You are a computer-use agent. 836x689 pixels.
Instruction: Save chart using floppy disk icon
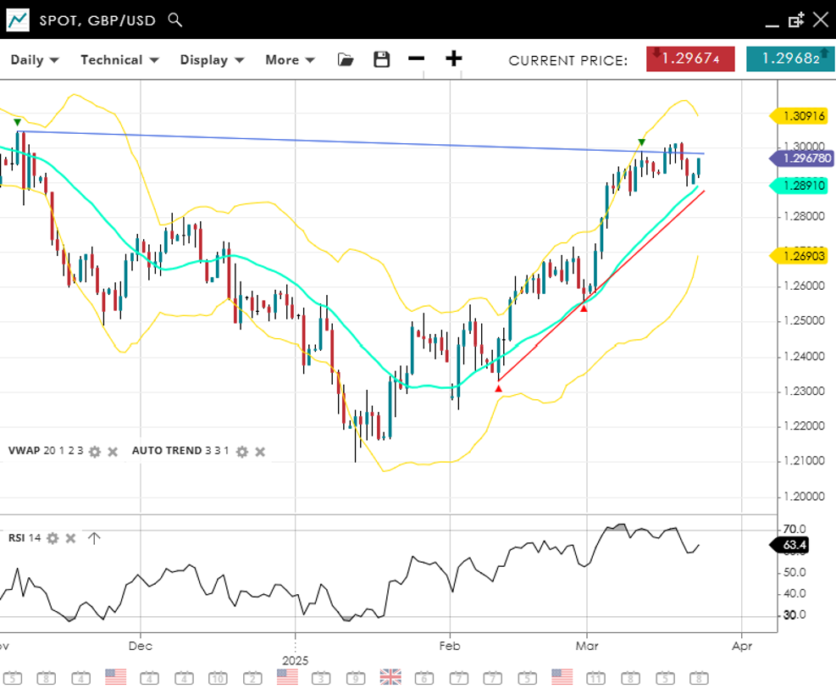pos(382,59)
